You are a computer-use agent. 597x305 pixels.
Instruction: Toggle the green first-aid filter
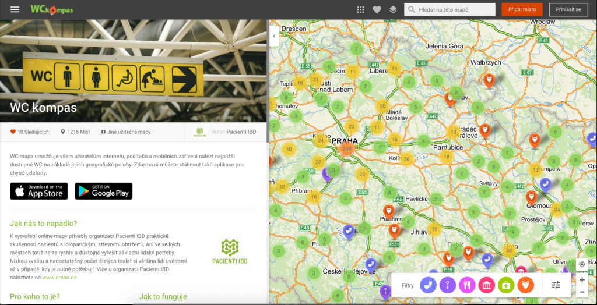(506, 285)
